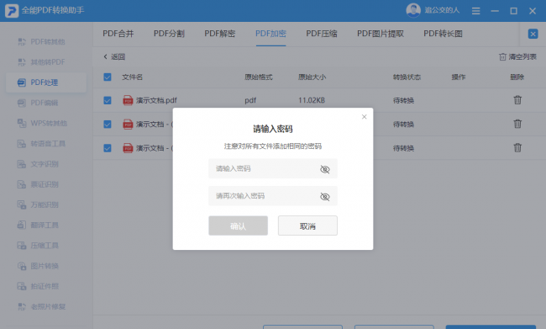The height and width of the screenshot is (329, 546).
Task: Open the PDF编辑 sidebar icon
Action: pyautogui.click(x=22, y=103)
